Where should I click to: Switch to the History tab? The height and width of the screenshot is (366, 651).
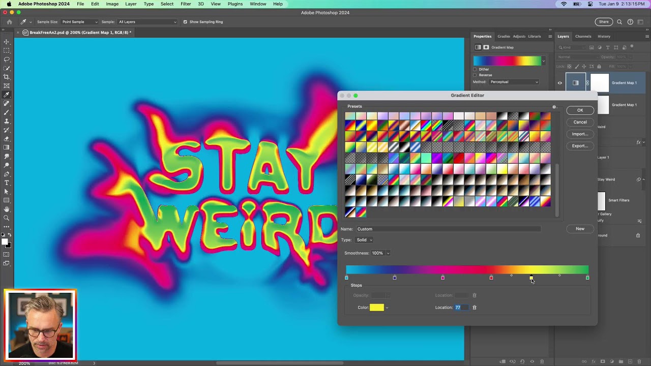tap(604, 36)
